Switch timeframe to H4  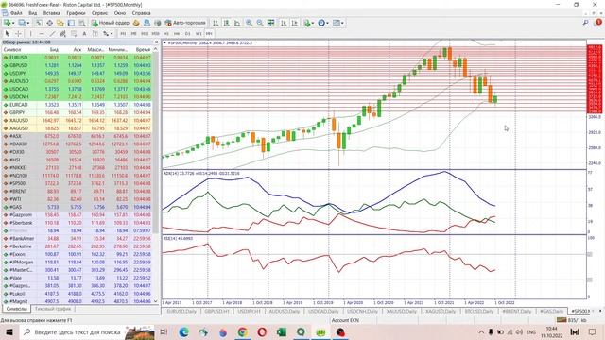[177, 34]
